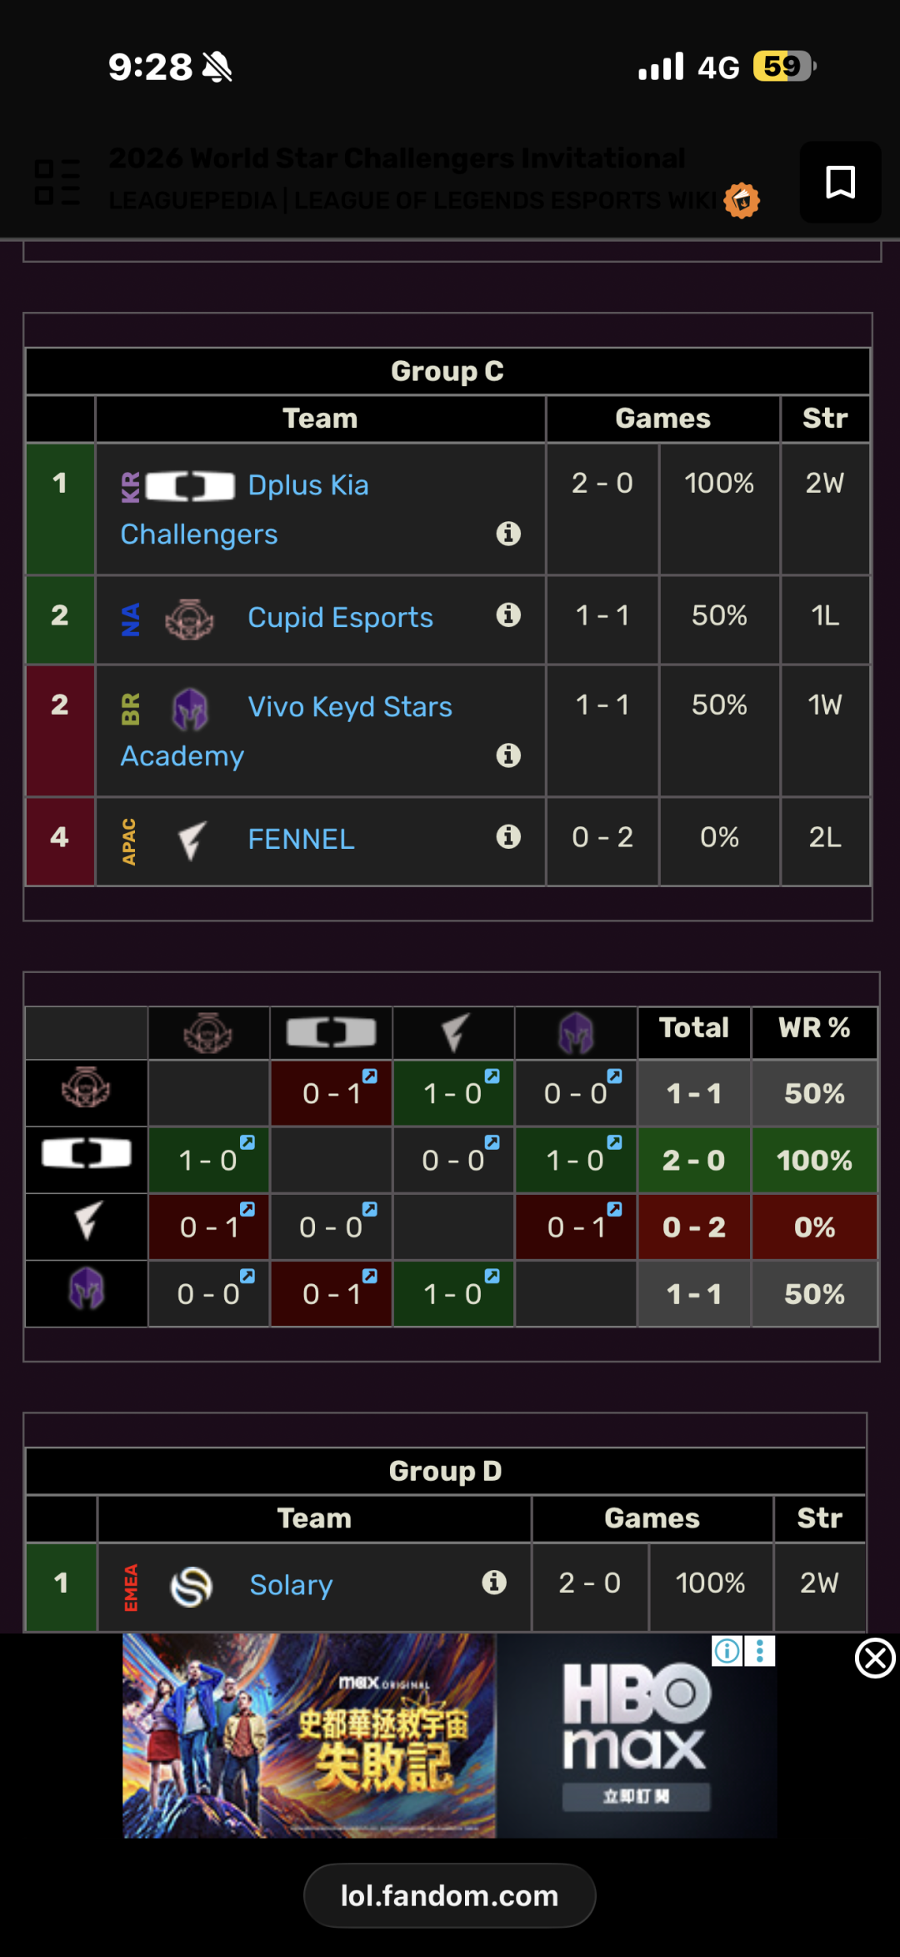Viewport: 900px width, 1957px height.
Task: Tap the HBO Max ad thumbnail
Action: point(450,1735)
